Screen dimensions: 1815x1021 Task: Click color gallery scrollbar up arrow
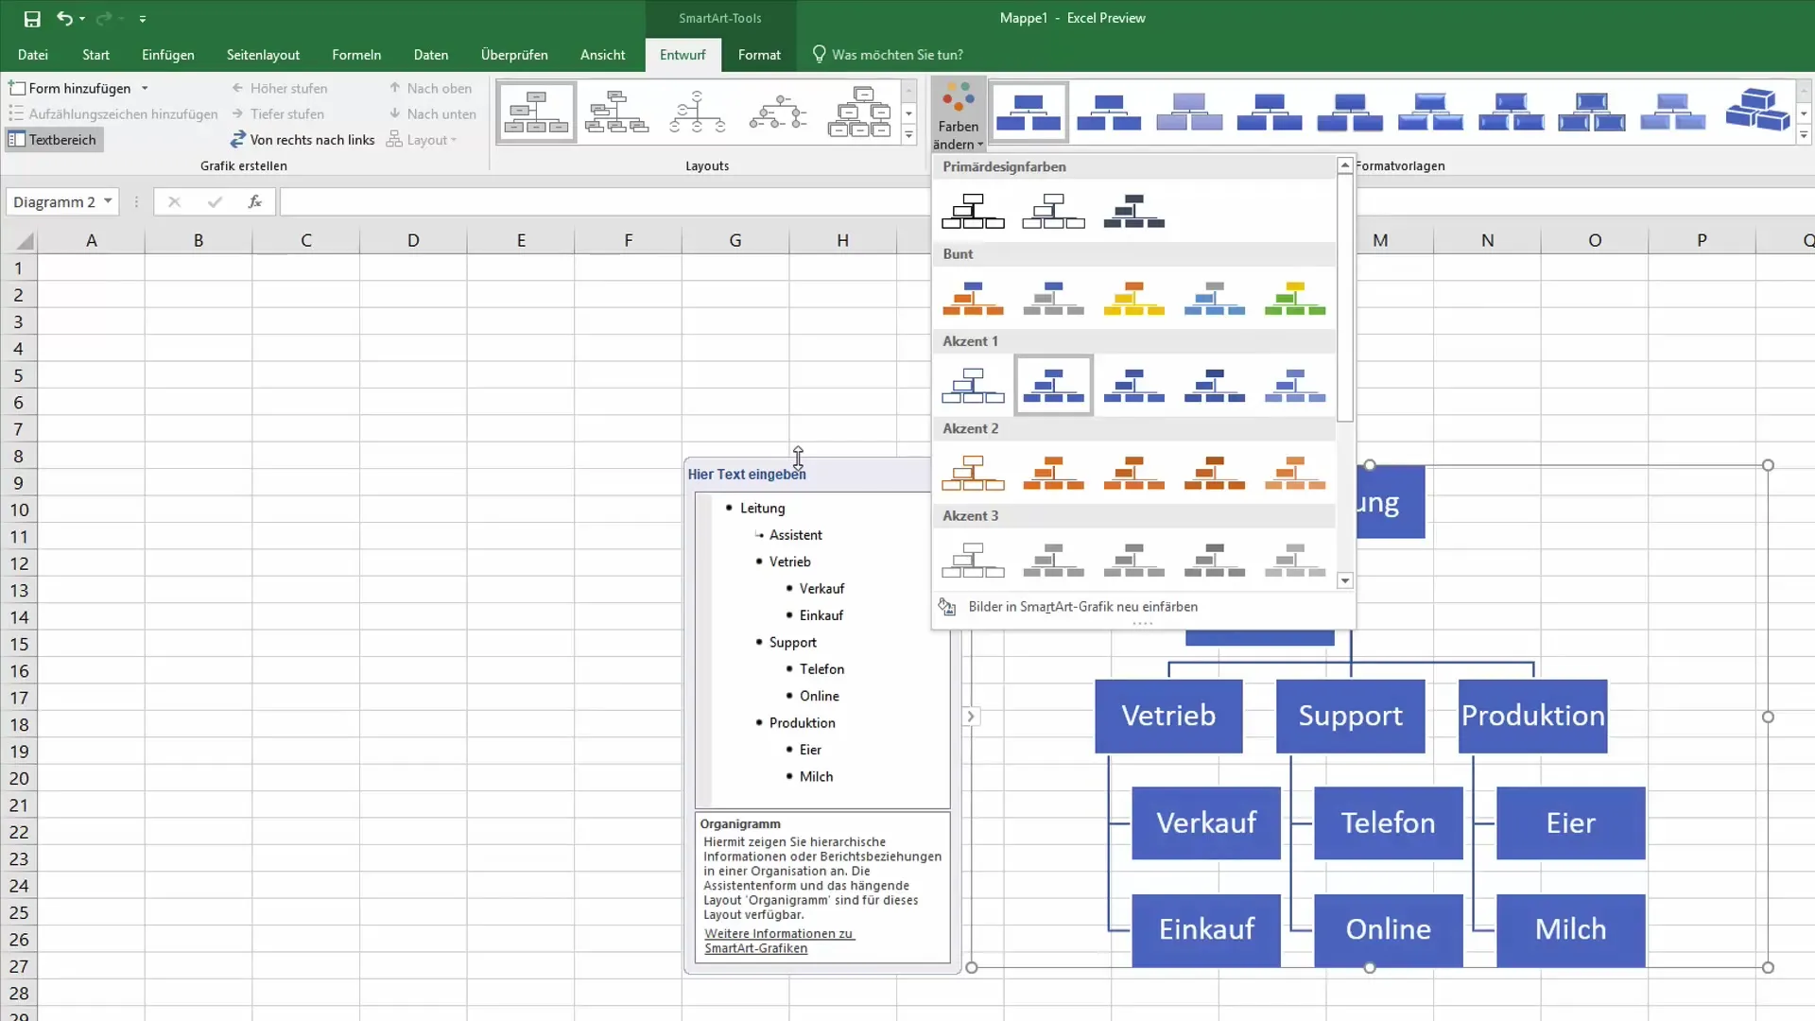(x=1345, y=165)
